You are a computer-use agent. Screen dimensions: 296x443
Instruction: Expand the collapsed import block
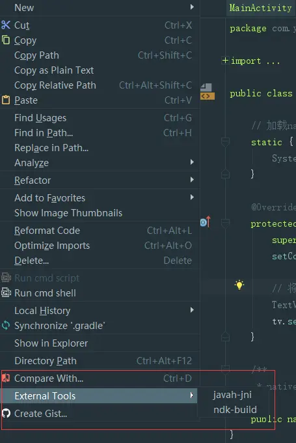click(x=225, y=60)
